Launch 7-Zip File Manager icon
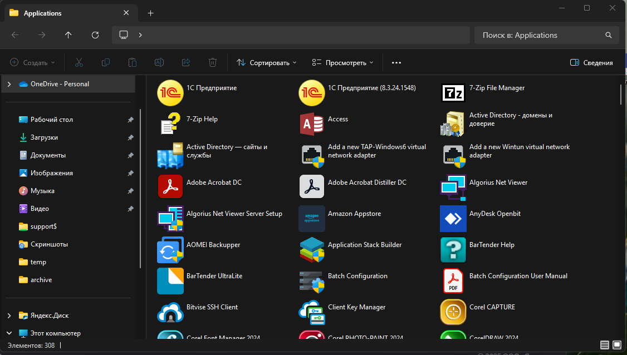627x355 pixels. tap(453, 93)
